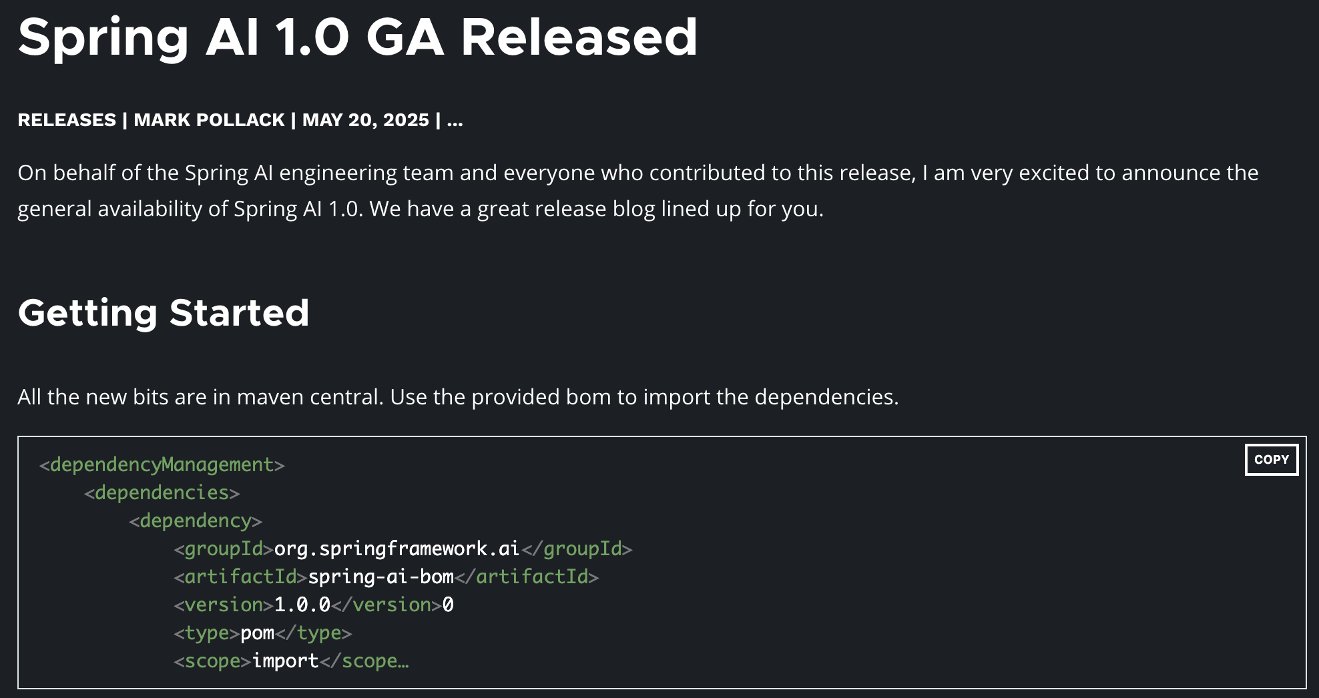Screen dimensions: 1319x698
Task: Click the pom type value
Action: pos(257,633)
